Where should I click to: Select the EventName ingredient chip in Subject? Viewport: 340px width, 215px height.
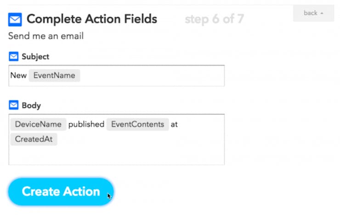pos(54,76)
